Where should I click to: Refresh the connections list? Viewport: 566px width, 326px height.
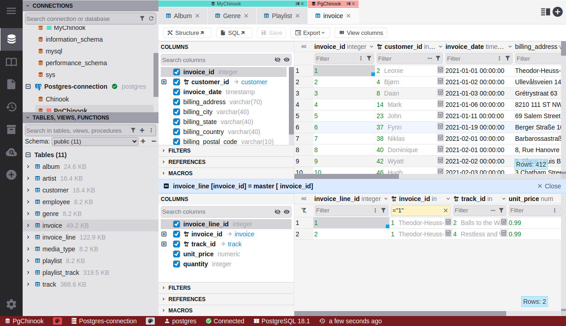[x=151, y=19]
